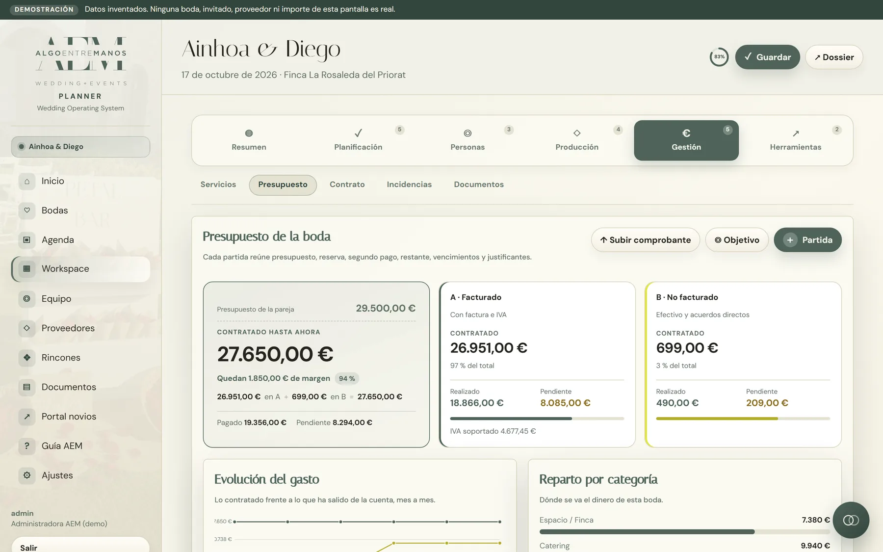Image resolution: width=883 pixels, height=552 pixels.
Task: Switch to the Planificación tab
Action: point(358,140)
